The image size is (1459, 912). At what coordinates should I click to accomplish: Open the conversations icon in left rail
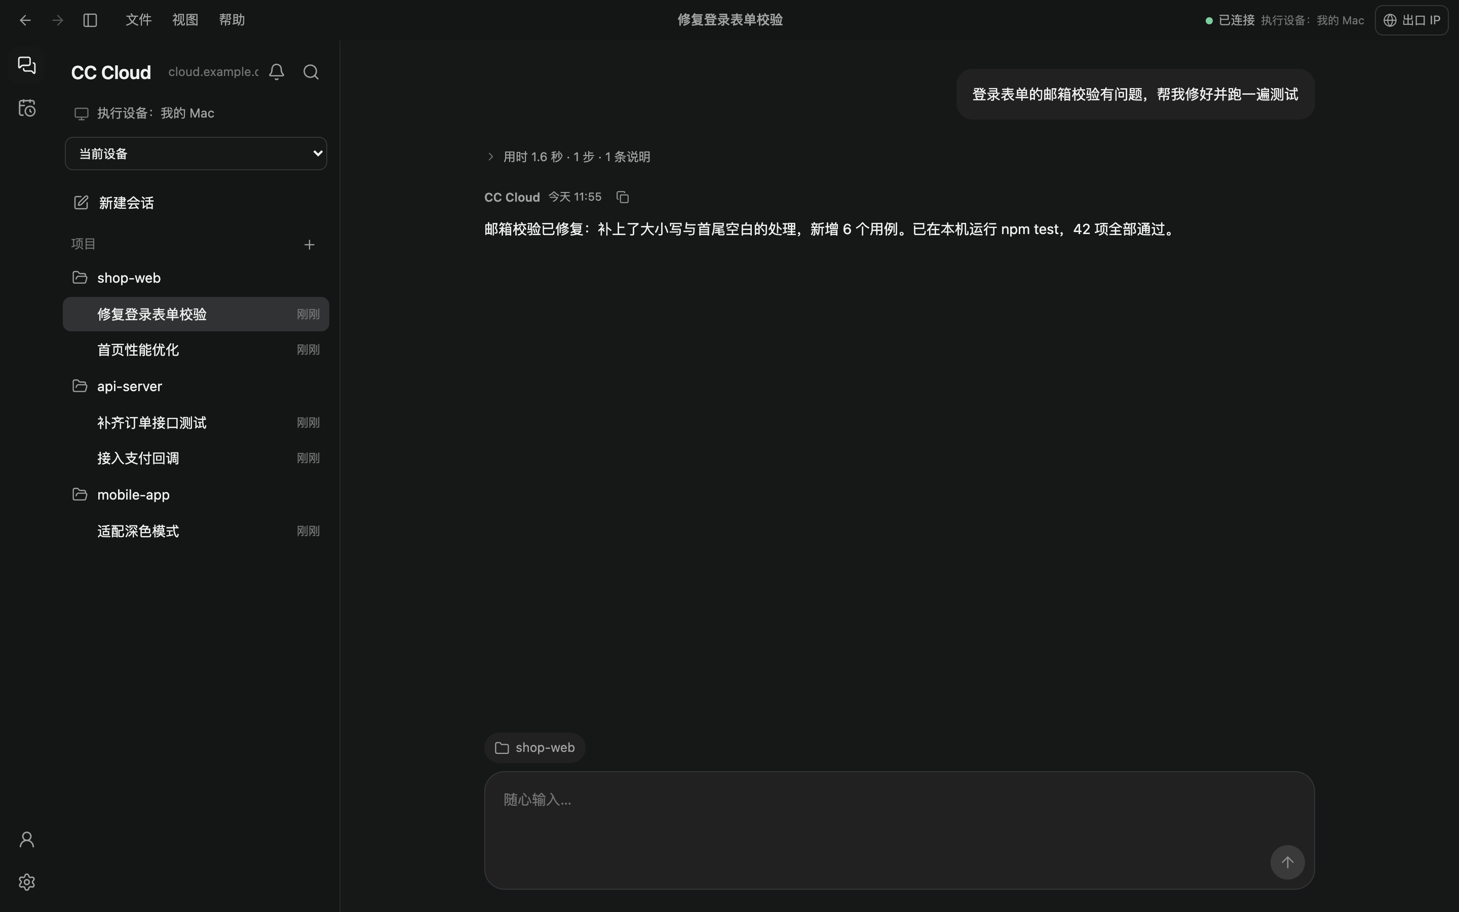point(26,65)
